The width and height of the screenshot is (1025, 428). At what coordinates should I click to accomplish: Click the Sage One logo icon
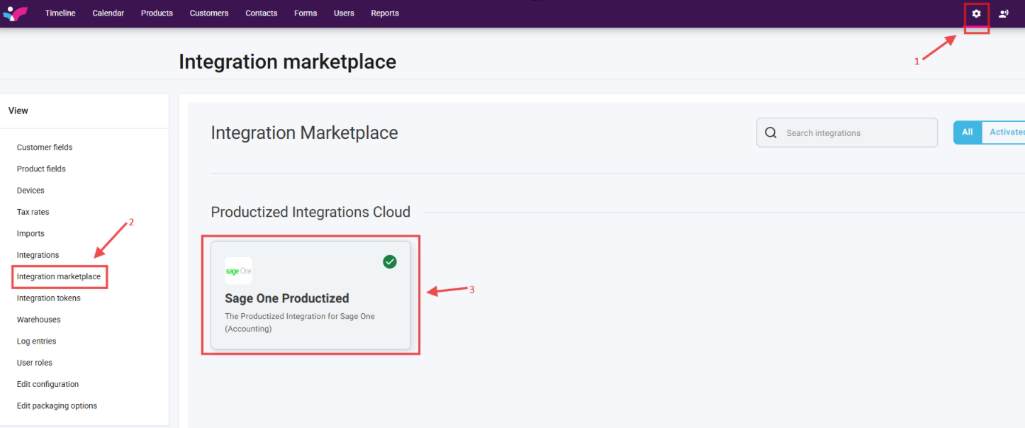[238, 271]
